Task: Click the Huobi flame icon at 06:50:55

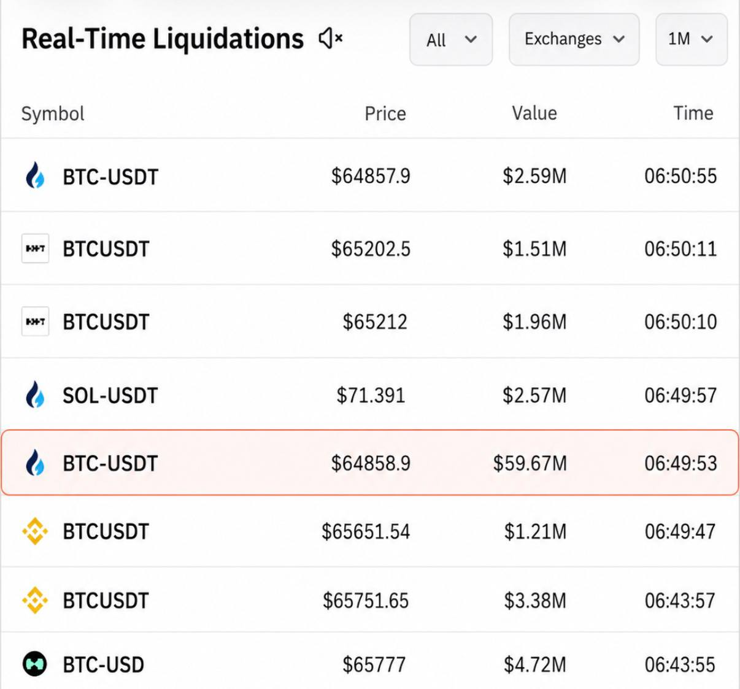Action: (35, 176)
